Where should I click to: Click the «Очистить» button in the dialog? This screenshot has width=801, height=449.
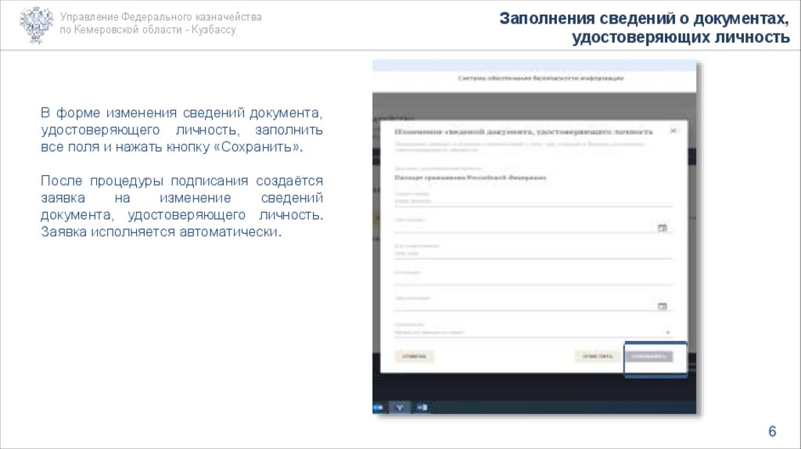[x=598, y=356]
